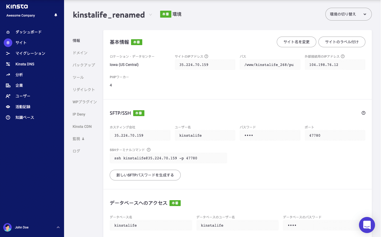Click the kinstalife_renamed site title
383x237 pixels.
pos(109,15)
